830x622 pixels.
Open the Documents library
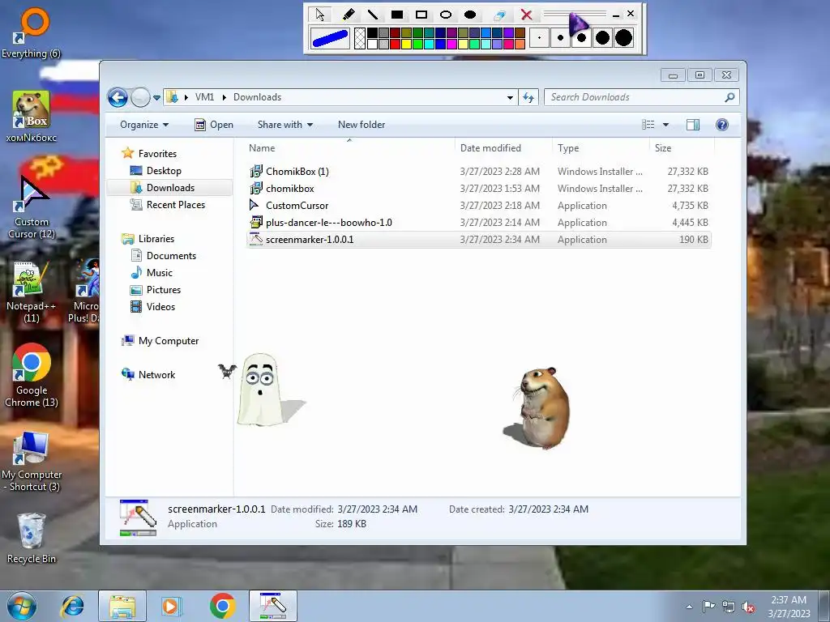tap(171, 255)
